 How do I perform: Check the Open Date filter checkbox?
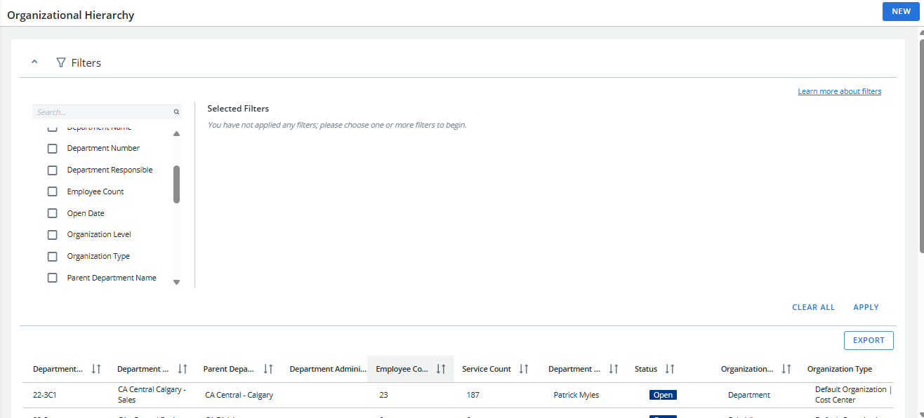(x=52, y=214)
